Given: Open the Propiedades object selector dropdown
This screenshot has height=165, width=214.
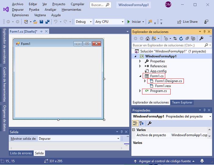Looking at the screenshot, I should click(x=210, y=117).
